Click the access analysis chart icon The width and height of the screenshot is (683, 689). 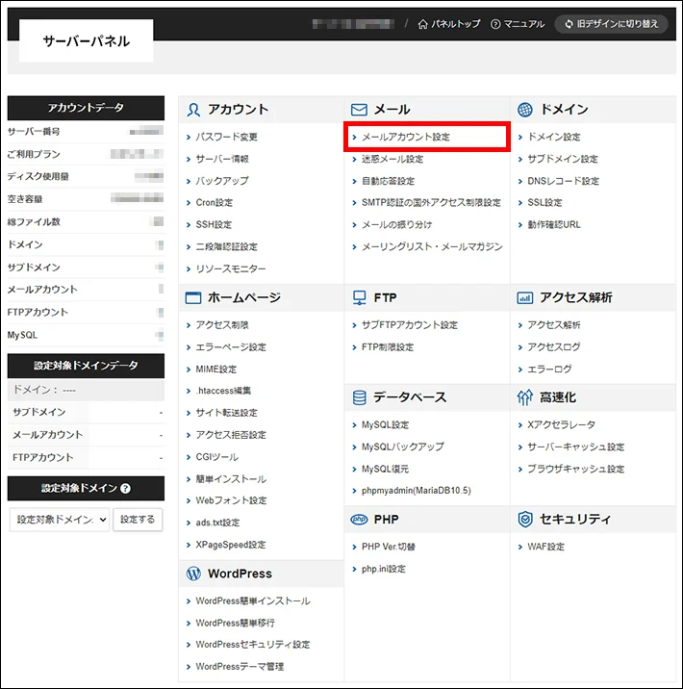pyautogui.click(x=525, y=298)
